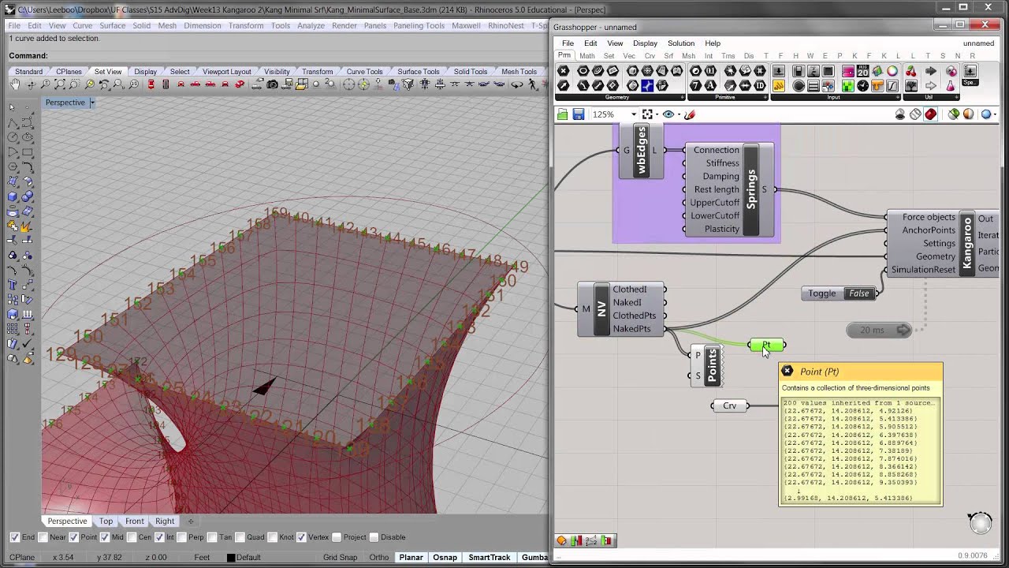
Task: Close the Point (Pt) tooltip with X
Action: click(787, 371)
